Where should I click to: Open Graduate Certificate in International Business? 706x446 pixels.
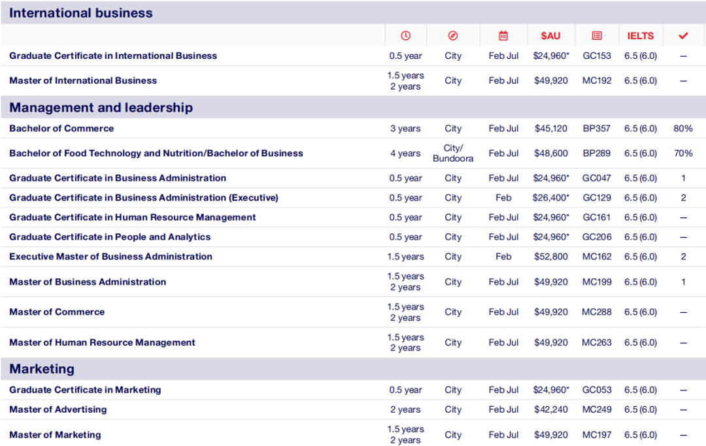point(113,56)
